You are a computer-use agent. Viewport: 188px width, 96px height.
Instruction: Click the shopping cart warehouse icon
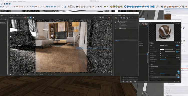pos(99,7)
